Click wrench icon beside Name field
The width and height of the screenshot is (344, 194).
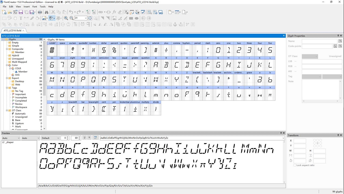[x=340, y=41]
